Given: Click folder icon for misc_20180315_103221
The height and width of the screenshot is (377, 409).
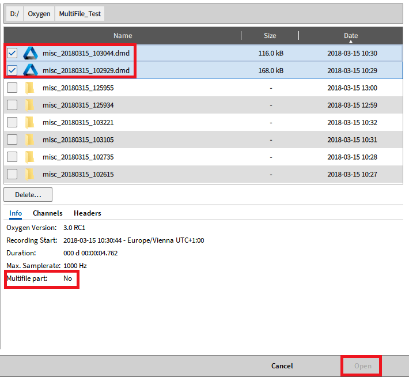Looking at the screenshot, I should click(x=30, y=123).
